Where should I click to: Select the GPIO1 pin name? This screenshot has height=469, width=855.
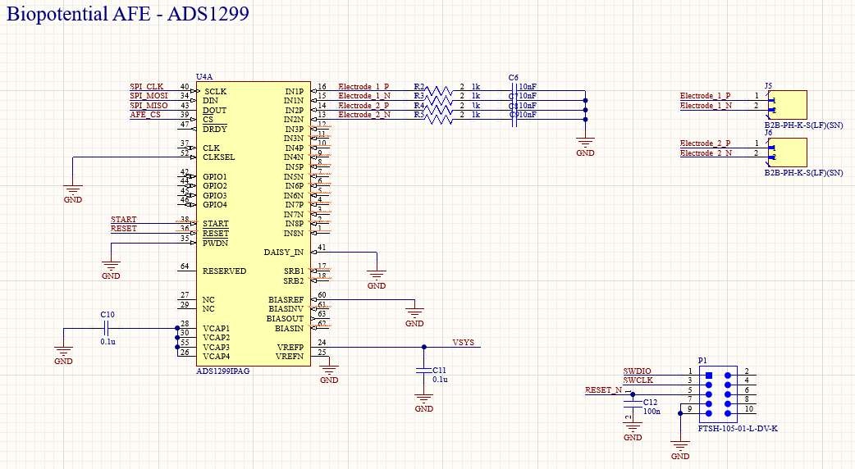[x=215, y=176]
